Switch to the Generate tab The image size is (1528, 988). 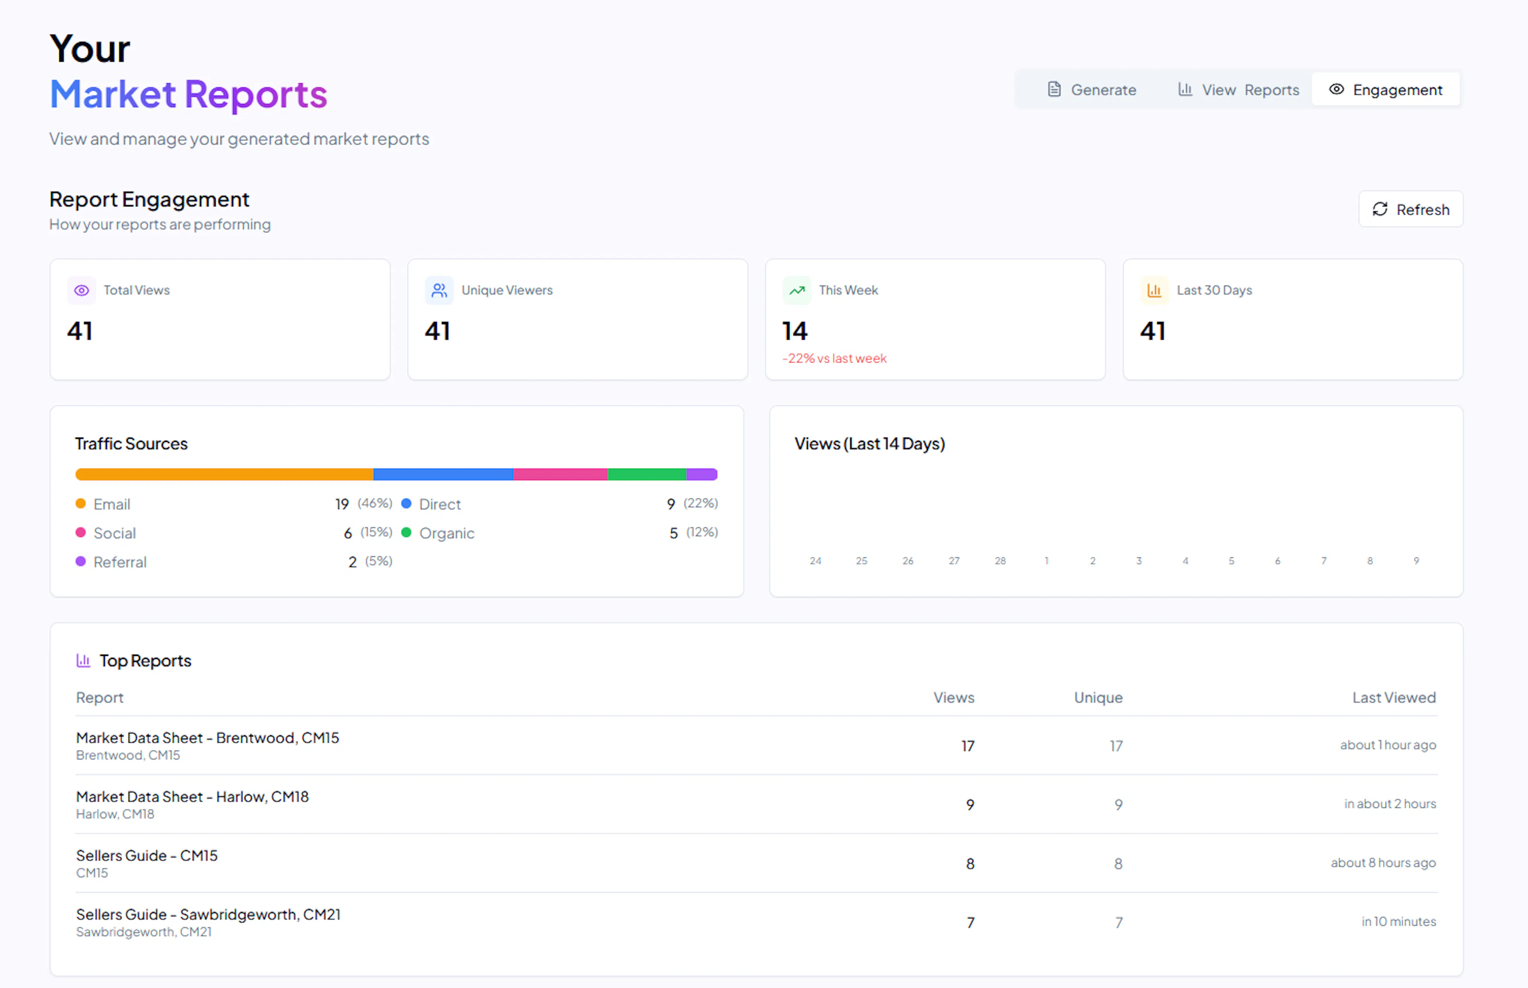click(1091, 90)
